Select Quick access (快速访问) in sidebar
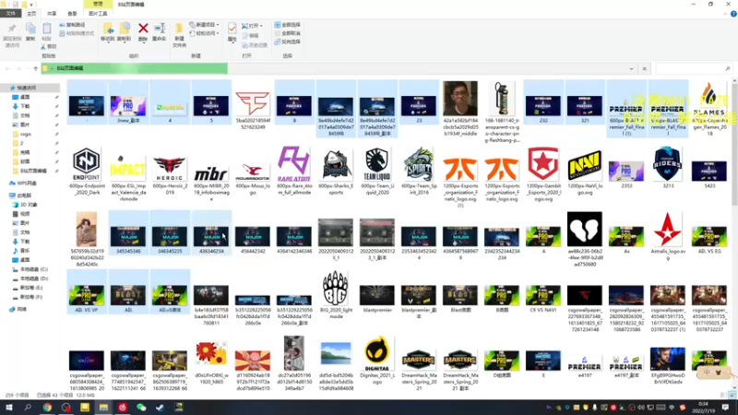This screenshot has width=738, height=415. point(27,88)
